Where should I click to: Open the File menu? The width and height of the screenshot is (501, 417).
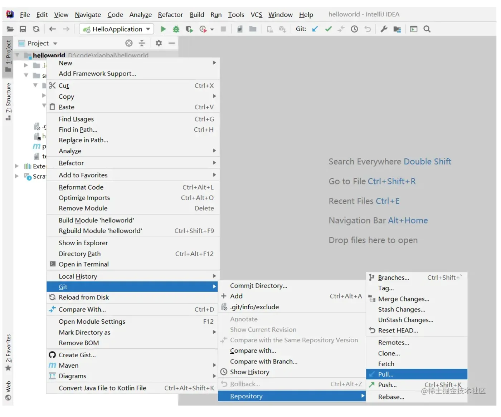(25, 15)
